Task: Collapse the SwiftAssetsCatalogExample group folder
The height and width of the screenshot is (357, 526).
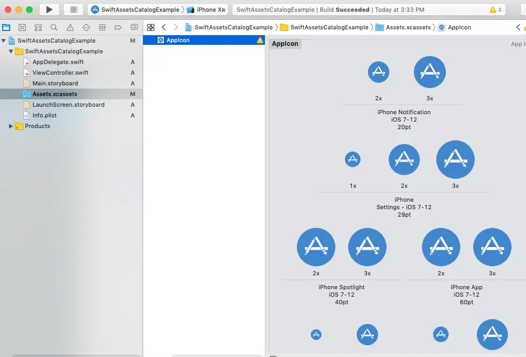Action: (11, 51)
